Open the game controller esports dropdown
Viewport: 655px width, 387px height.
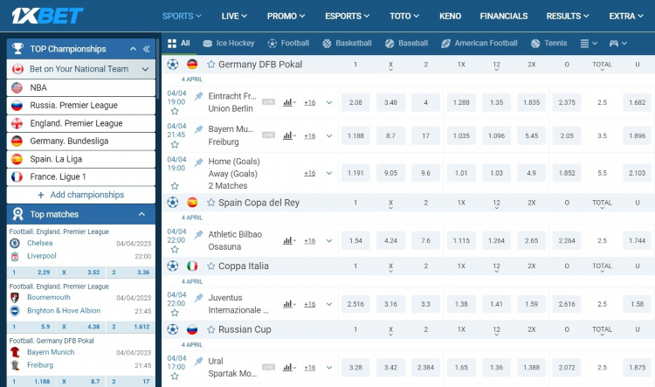point(617,43)
